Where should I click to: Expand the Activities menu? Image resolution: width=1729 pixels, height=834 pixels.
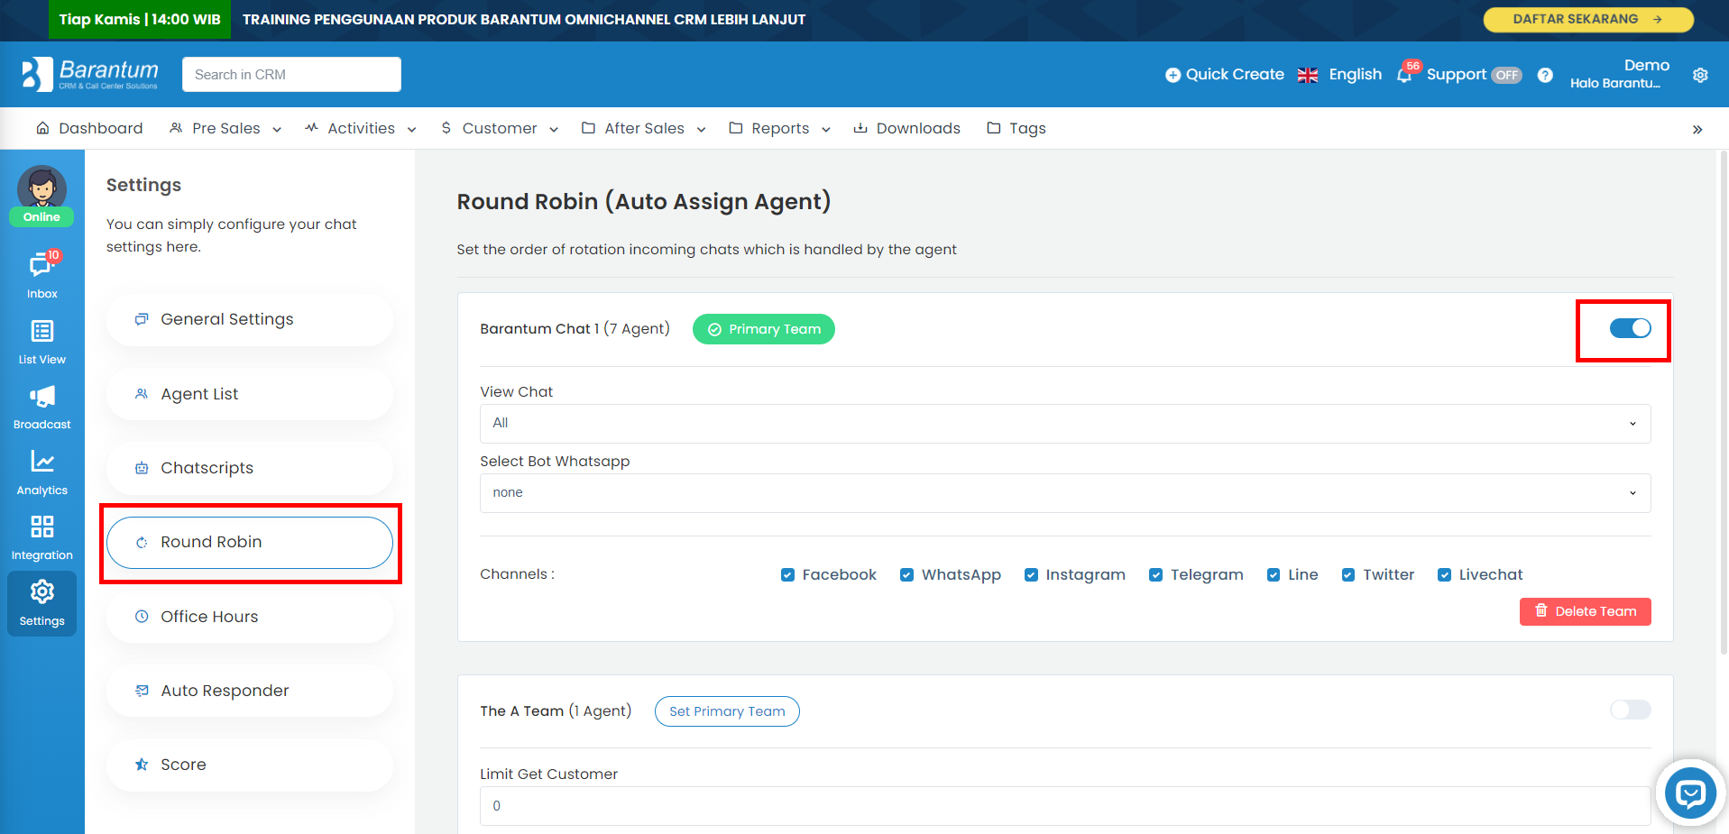(x=361, y=128)
